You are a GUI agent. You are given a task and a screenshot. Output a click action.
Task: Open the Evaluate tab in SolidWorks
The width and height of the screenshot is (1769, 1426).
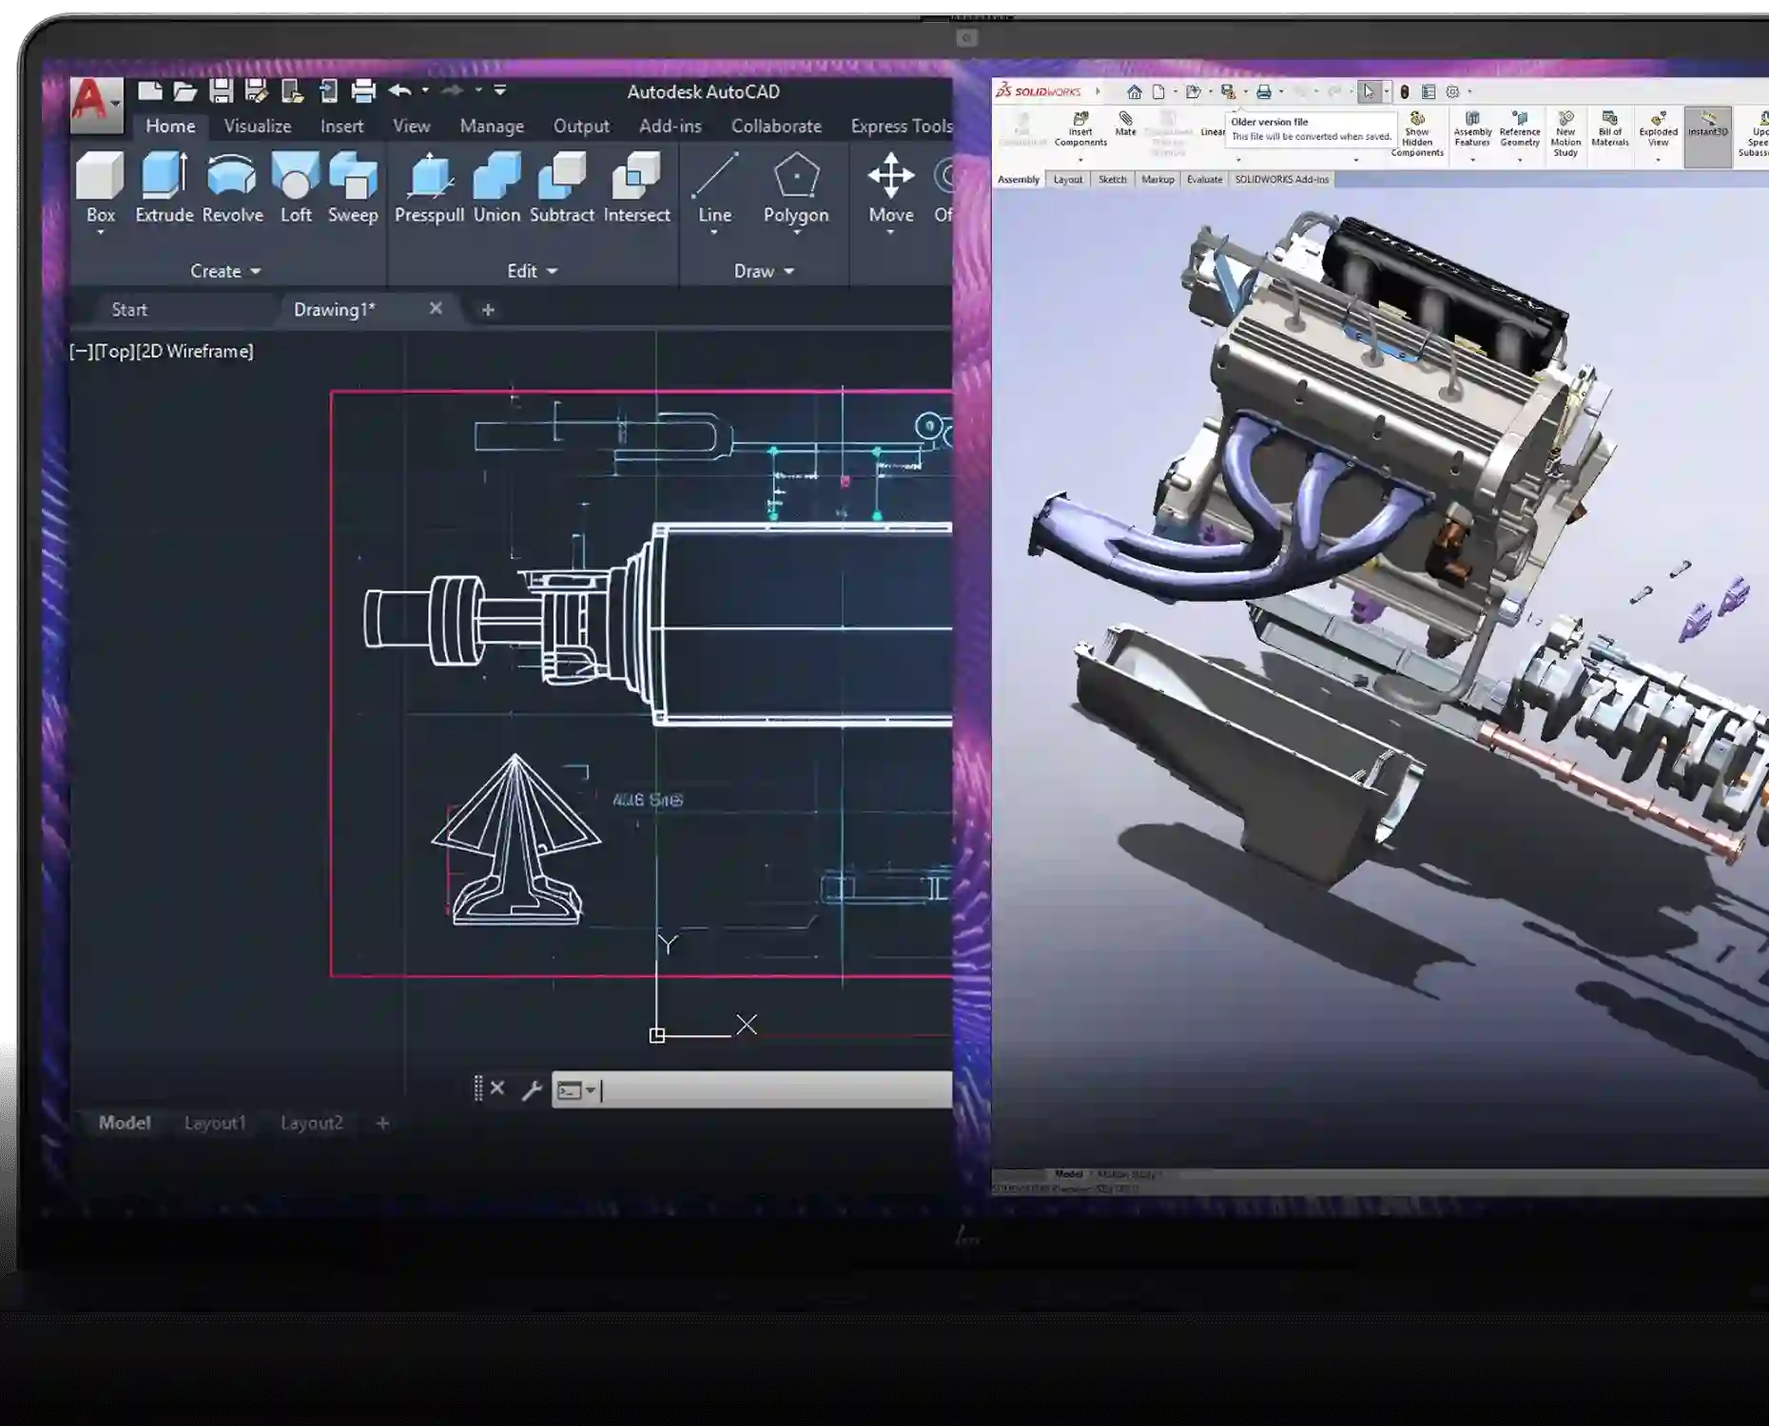1204,180
